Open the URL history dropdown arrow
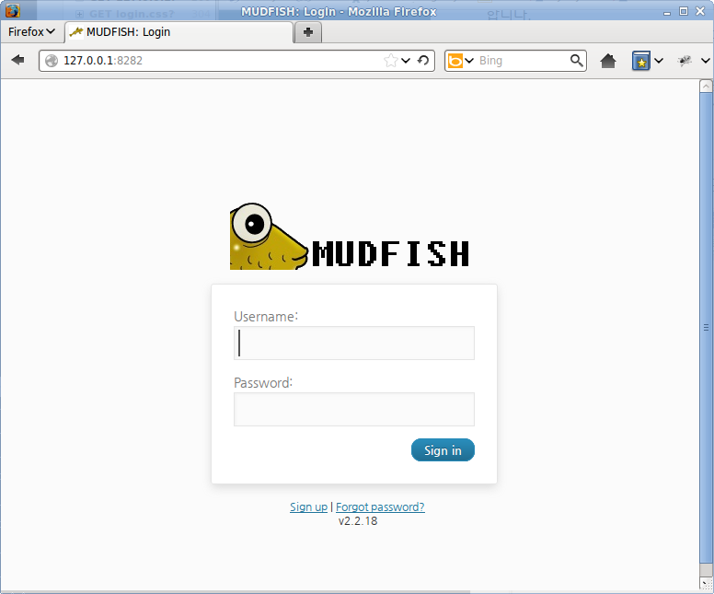Viewport: 714px width, 594px height. coord(406,60)
